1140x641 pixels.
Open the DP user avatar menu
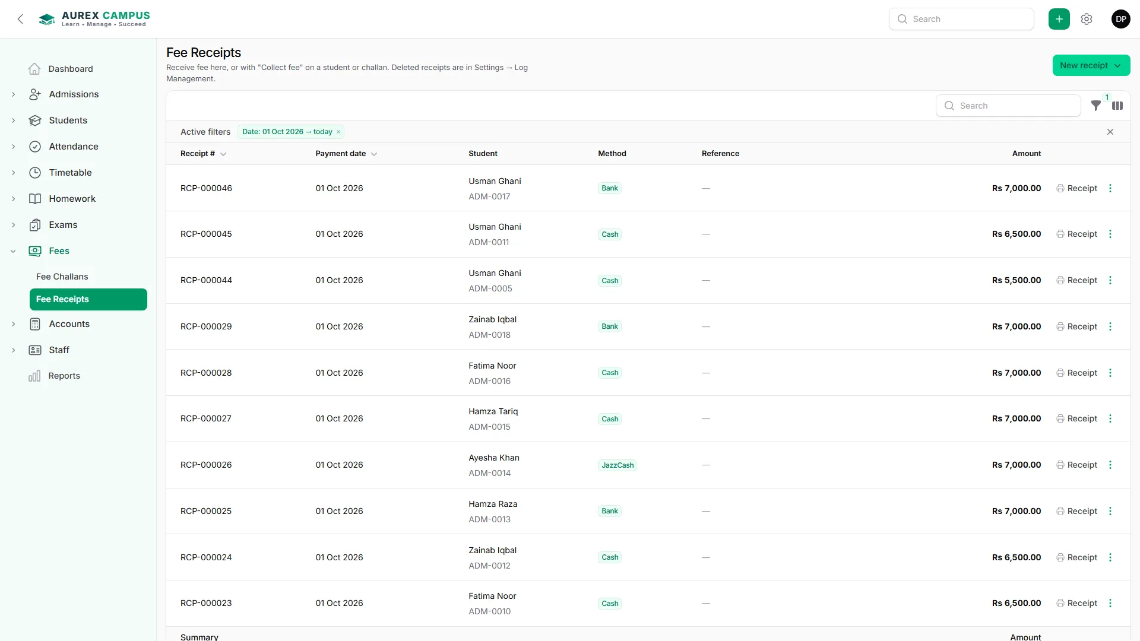[x=1120, y=19]
